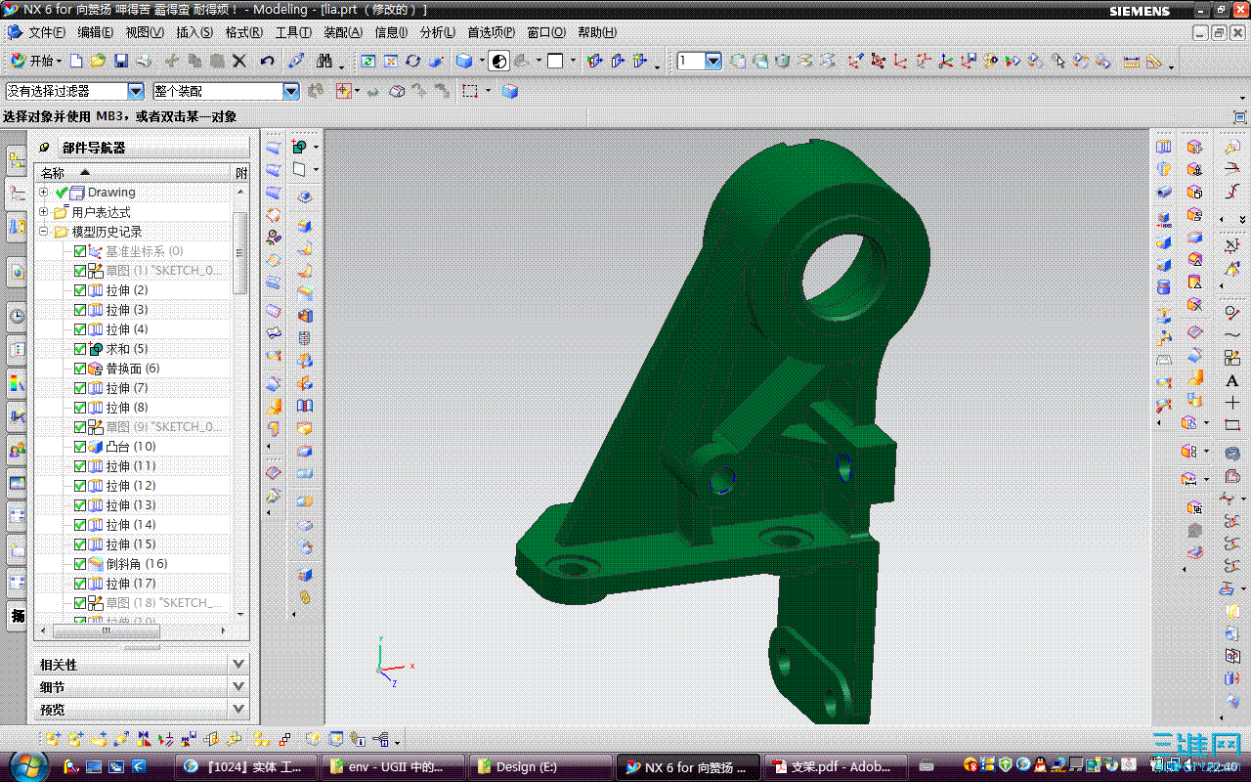1251x782 pixels.
Task: Click the pin icon on 部件导航器
Action: (x=44, y=148)
